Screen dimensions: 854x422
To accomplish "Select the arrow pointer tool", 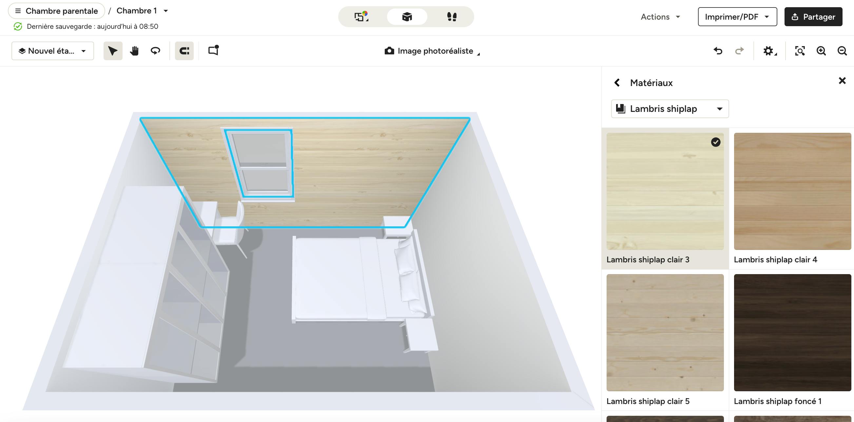I will (x=113, y=51).
